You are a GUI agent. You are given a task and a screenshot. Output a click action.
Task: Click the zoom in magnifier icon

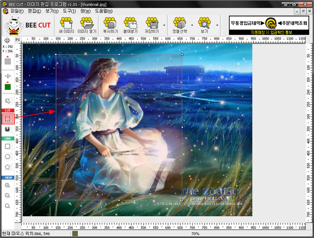pyautogui.click(x=8, y=185)
